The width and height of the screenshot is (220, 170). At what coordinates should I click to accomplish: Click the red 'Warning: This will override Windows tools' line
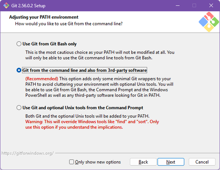coord(92,122)
